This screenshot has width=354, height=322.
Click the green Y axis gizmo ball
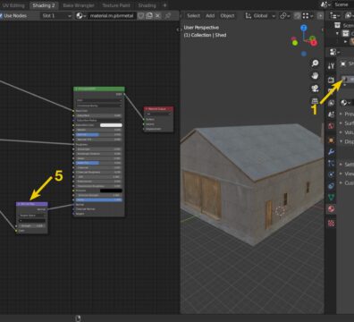(295, 43)
